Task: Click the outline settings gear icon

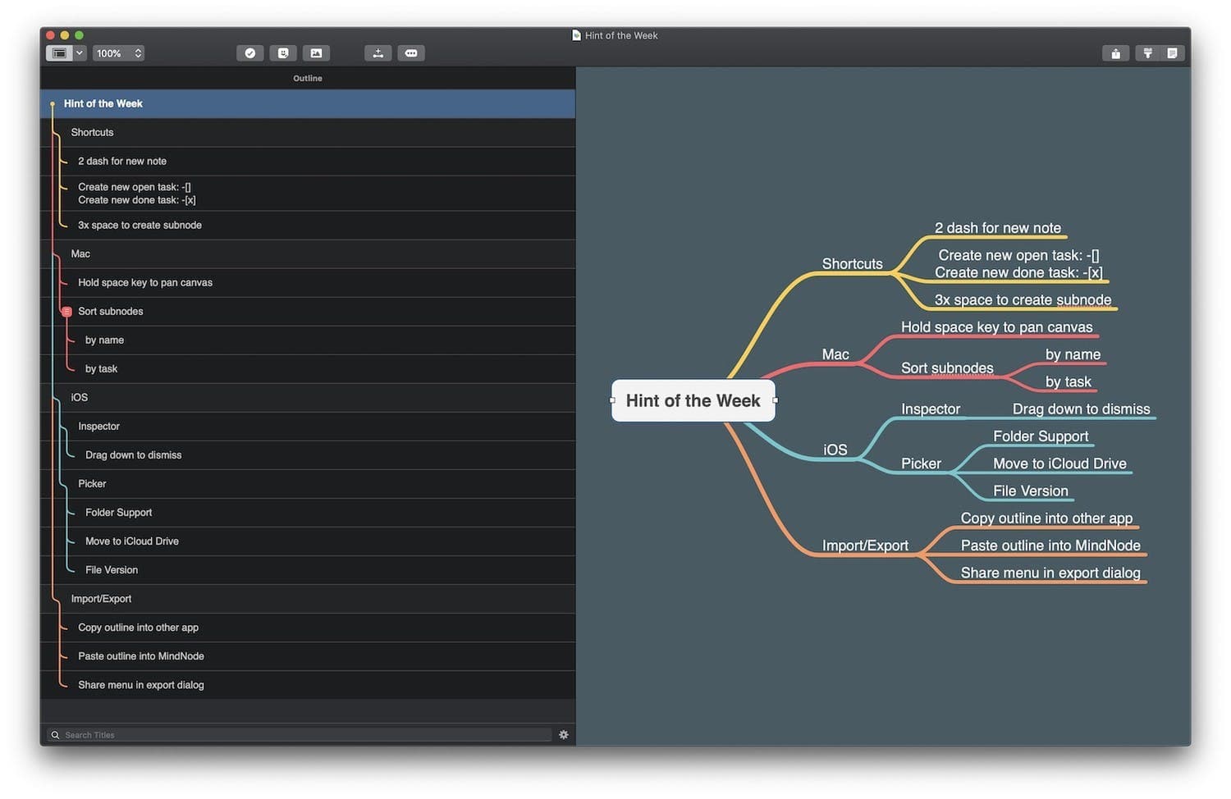Action: (564, 735)
